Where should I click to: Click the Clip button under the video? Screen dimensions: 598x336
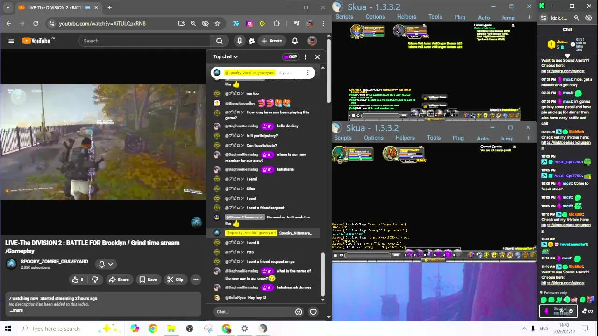coord(175,280)
